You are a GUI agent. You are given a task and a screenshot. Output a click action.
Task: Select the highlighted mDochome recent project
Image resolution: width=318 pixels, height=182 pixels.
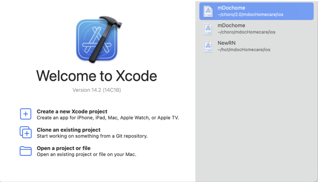[256, 11]
